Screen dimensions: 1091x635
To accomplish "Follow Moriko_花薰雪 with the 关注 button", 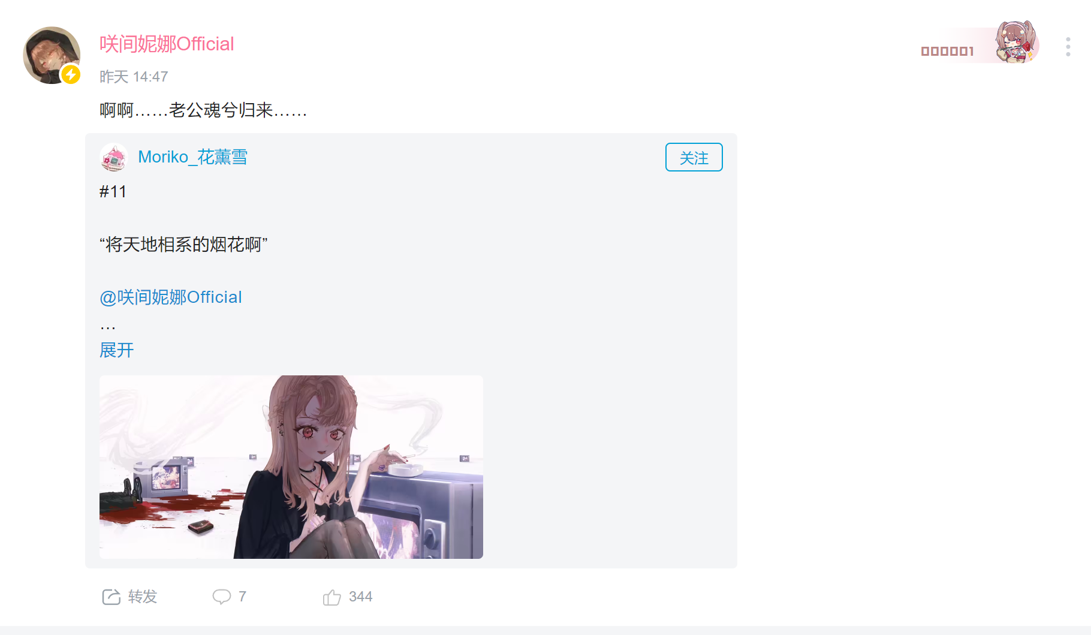I will (694, 157).
